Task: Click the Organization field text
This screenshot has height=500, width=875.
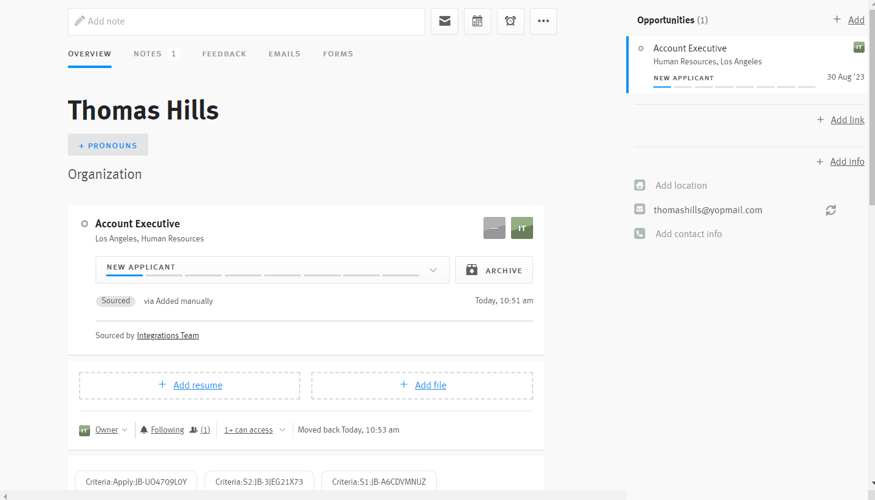Action: pos(105,174)
